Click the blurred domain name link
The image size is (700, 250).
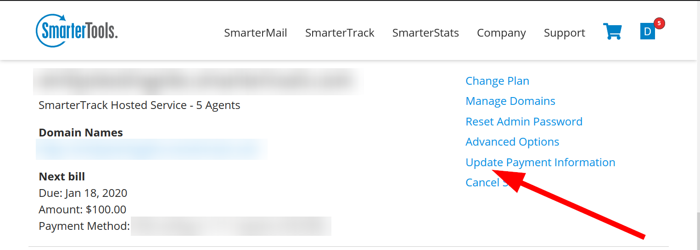(151, 149)
